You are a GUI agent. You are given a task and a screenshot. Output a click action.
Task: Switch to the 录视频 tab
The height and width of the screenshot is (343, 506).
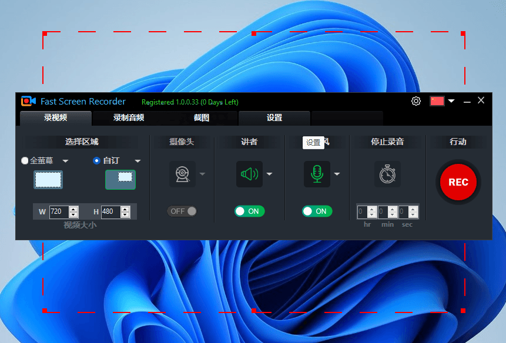click(x=55, y=118)
